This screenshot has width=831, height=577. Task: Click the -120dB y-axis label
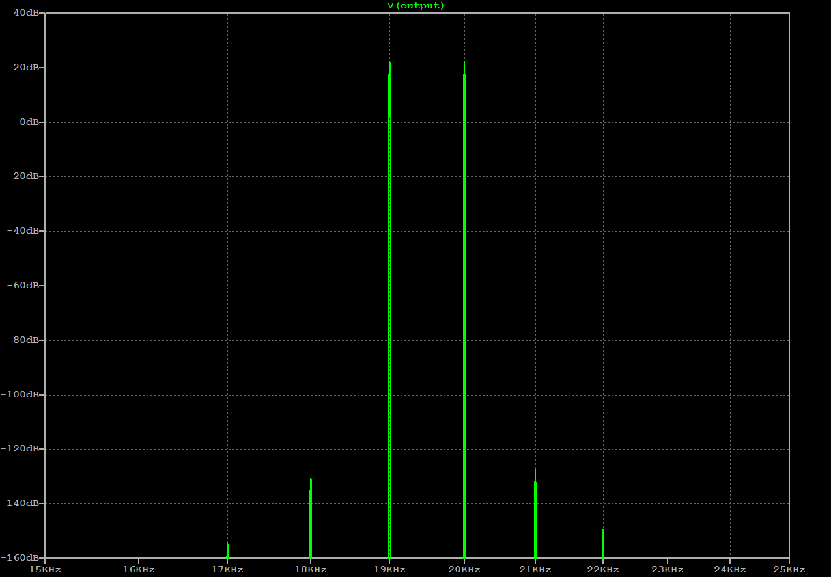20,449
